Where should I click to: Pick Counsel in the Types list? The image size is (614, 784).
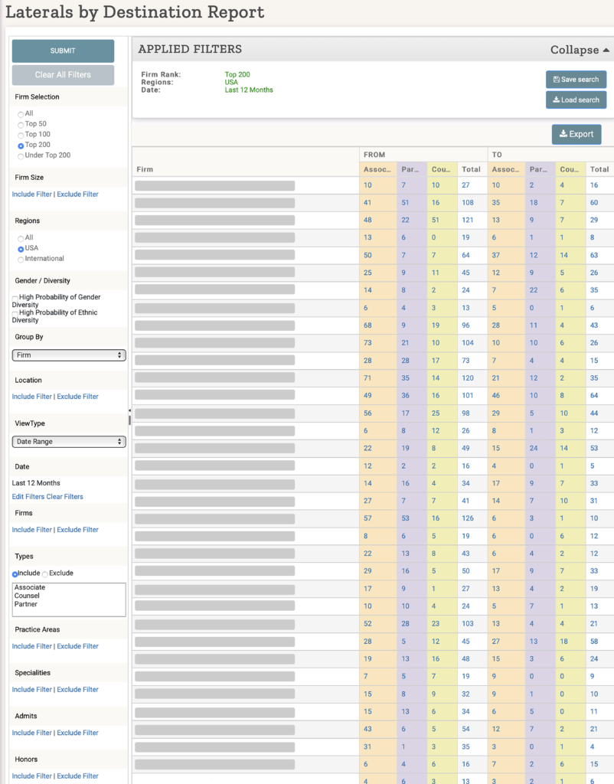pyautogui.click(x=27, y=596)
